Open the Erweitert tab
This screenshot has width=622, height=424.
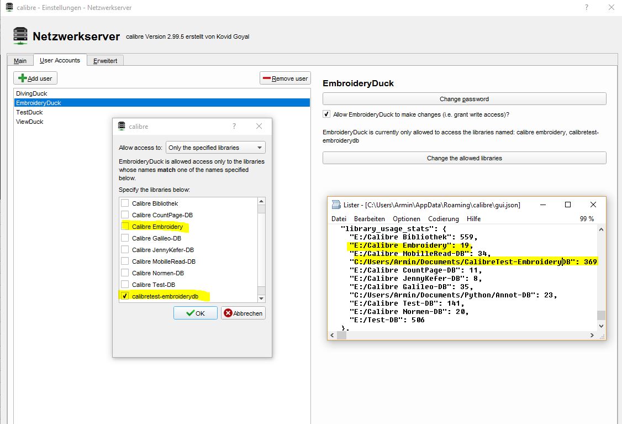point(105,61)
